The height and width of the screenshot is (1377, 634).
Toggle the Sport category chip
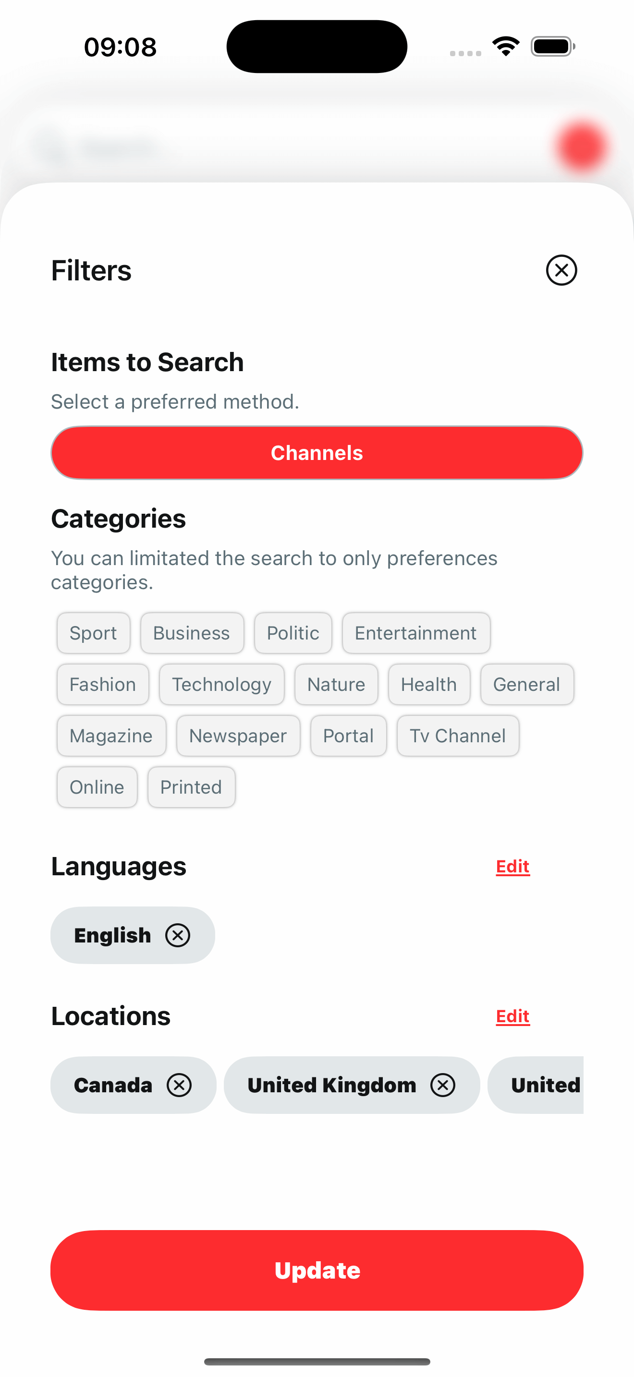click(94, 633)
